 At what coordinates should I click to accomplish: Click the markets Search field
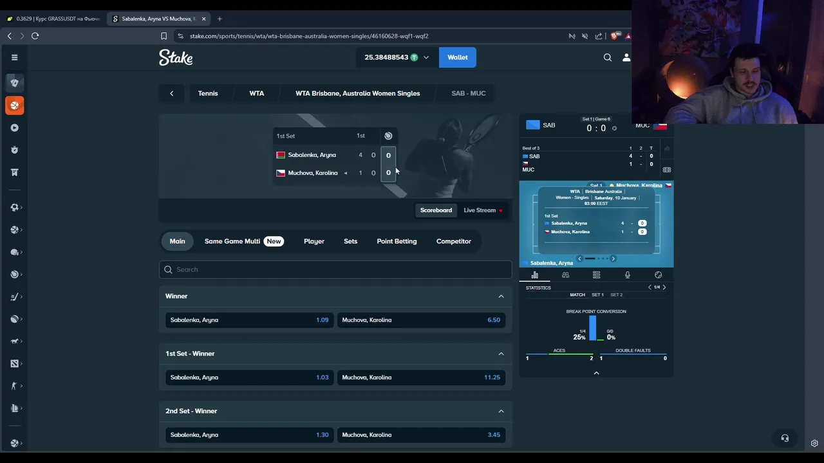point(335,269)
